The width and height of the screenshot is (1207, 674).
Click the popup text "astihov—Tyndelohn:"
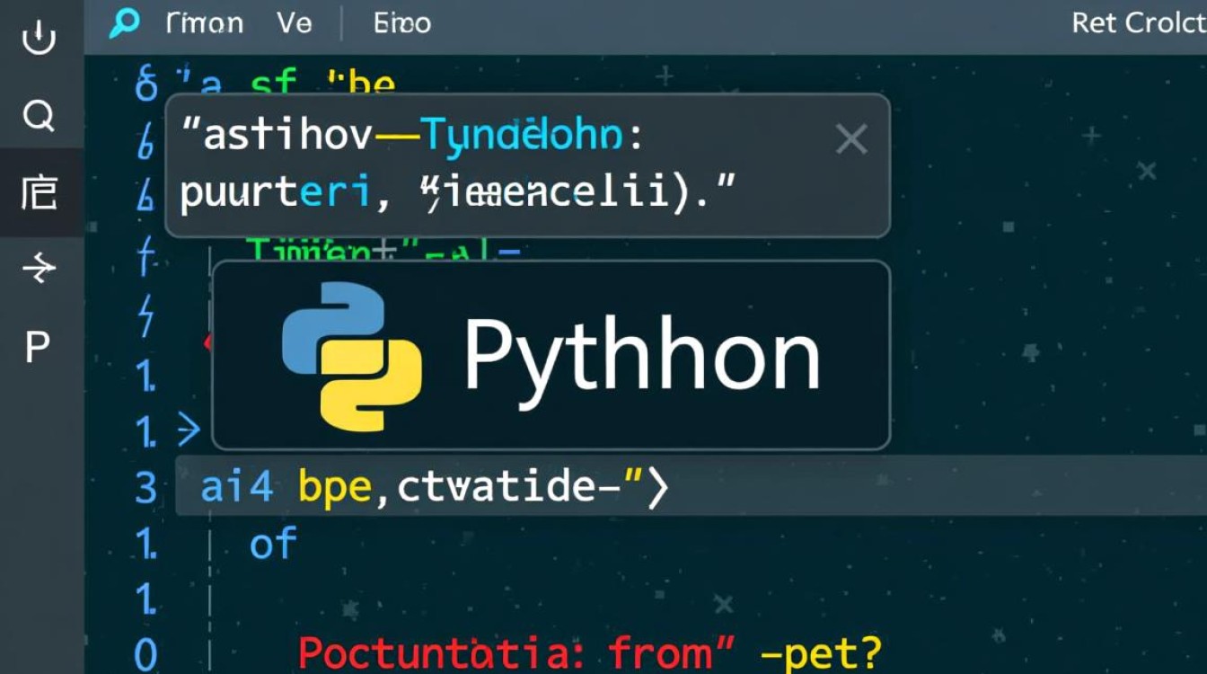pyautogui.click(x=414, y=137)
